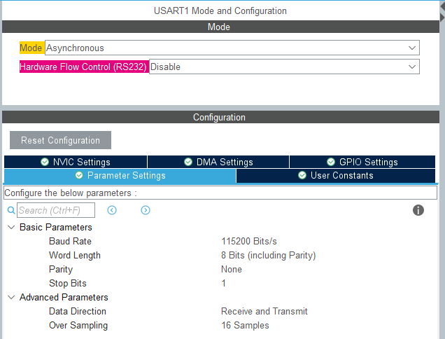
Task: Select the Parity parameter row
Action: point(61,269)
